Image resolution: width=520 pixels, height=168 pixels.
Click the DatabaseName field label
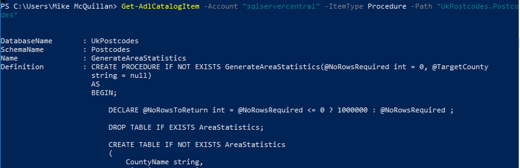[27, 41]
